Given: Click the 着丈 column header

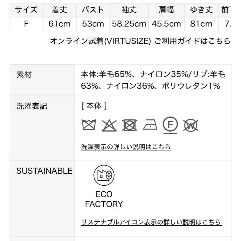Looking at the screenshot, I should pos(59,10).
